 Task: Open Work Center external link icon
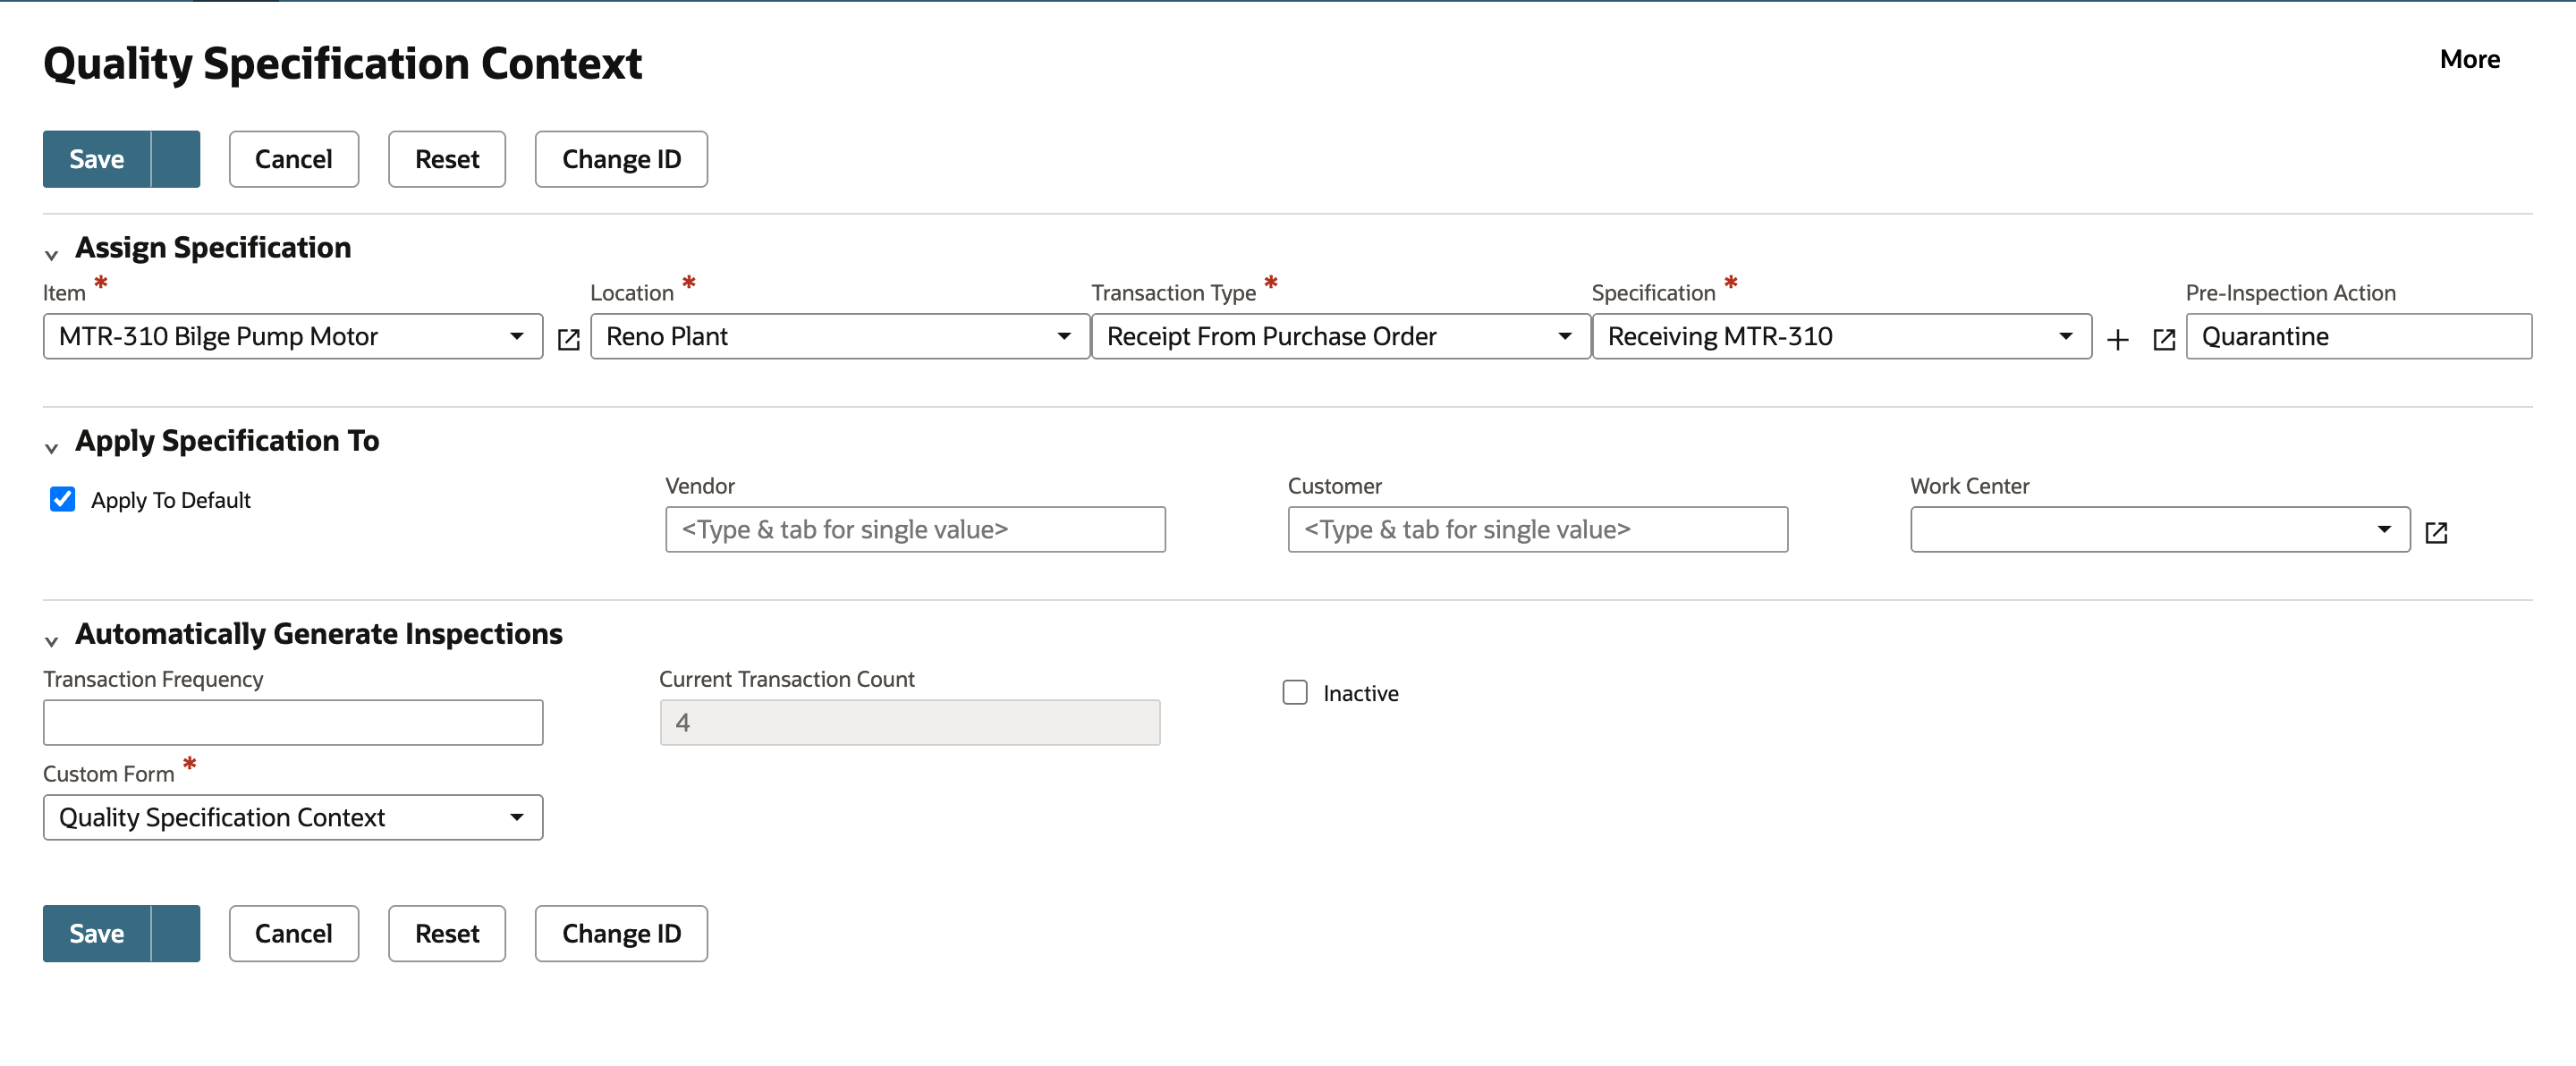point(2436,532)
